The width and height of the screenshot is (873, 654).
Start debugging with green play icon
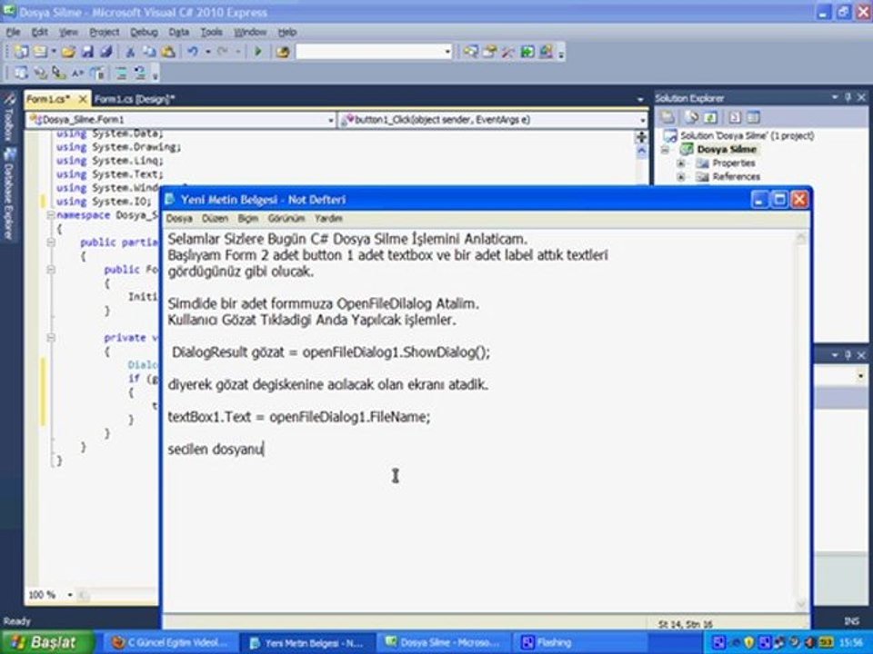tap(257, 52)
